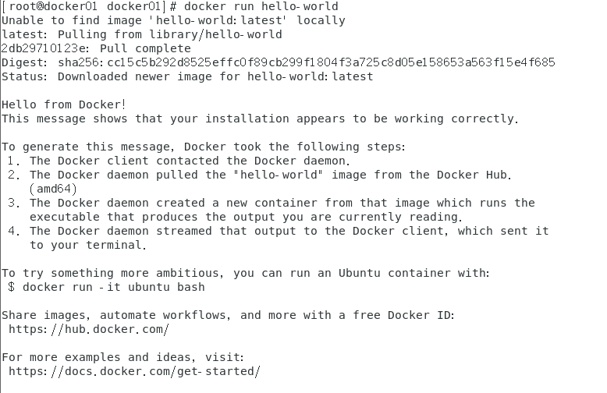Click the https://hub.docker.com/ URL
Image resolution: width=607 pixels, height=393 pixels.
pos(89,329)
